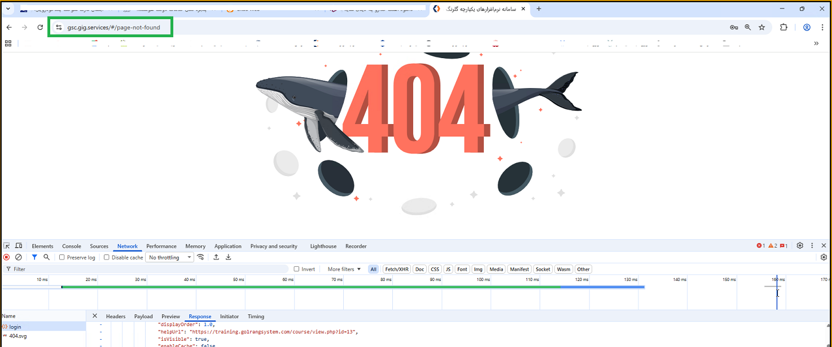Select the 404.svg request in the list

click(x=17, y=336)
